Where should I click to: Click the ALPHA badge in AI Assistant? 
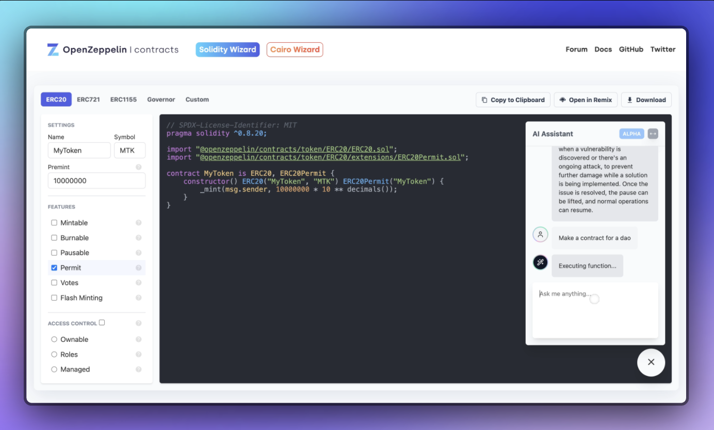click(x=632, y=134)
